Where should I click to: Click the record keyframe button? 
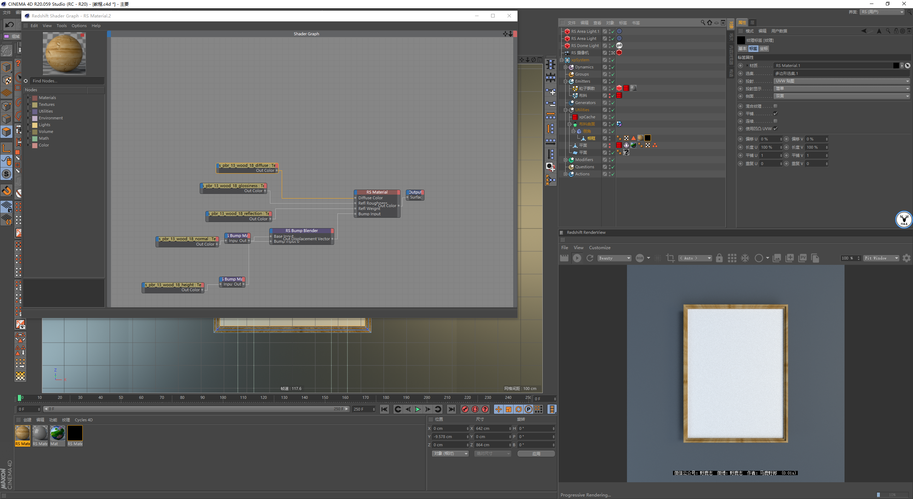(465, 409)
